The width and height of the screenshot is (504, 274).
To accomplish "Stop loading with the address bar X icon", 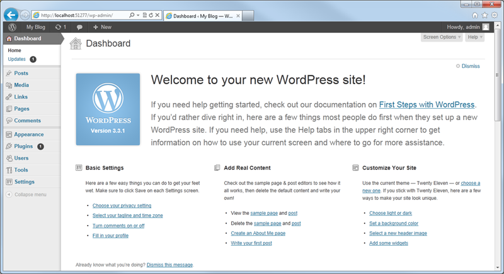I will tap(157, 15).
